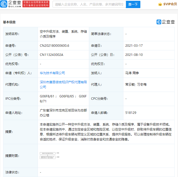This screenshot has width=178, height=177.
Task: Open the SVIP会员 link
Action: tap(170, 4)
